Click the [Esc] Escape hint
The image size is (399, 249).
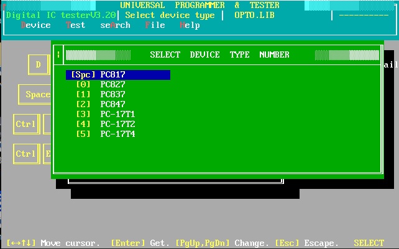[x=306, y=243]
